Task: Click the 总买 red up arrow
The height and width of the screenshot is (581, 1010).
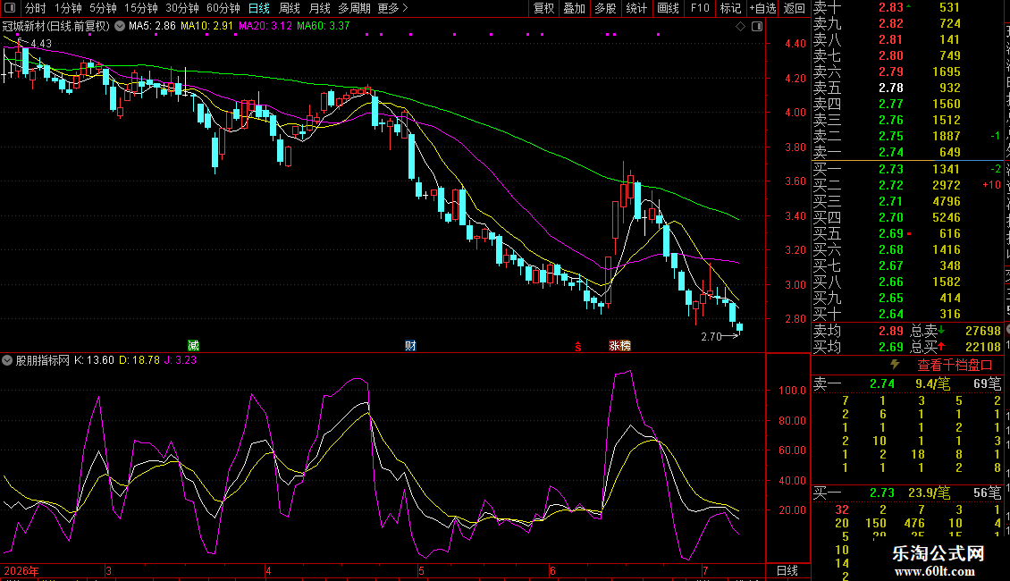Action: (941, 347)
